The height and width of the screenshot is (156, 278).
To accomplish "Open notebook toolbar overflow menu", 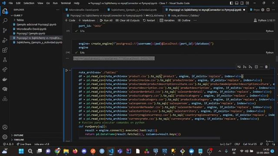I will point(195,20).
